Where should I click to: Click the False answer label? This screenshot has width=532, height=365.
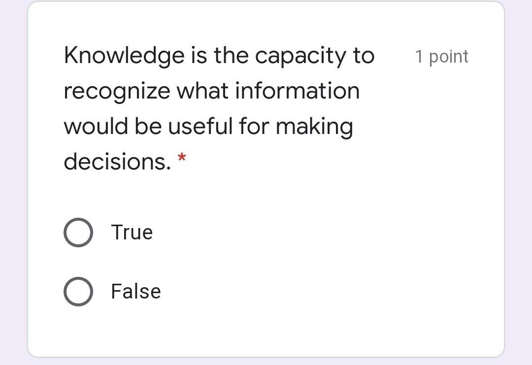click(135, 291)
